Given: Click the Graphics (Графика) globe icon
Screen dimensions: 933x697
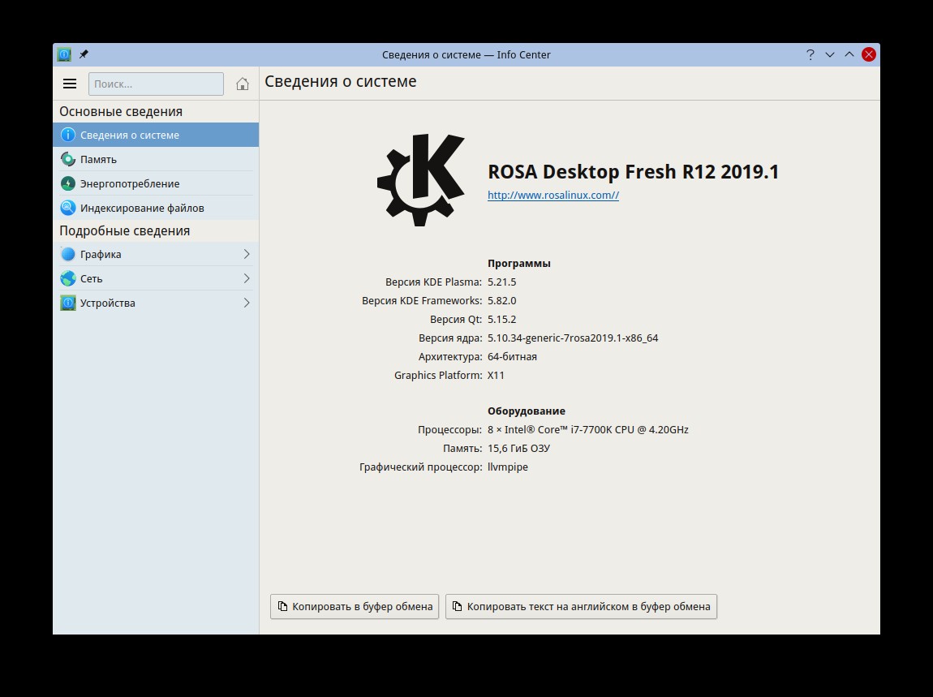Looking at the screenshot, I should point(68,255).
